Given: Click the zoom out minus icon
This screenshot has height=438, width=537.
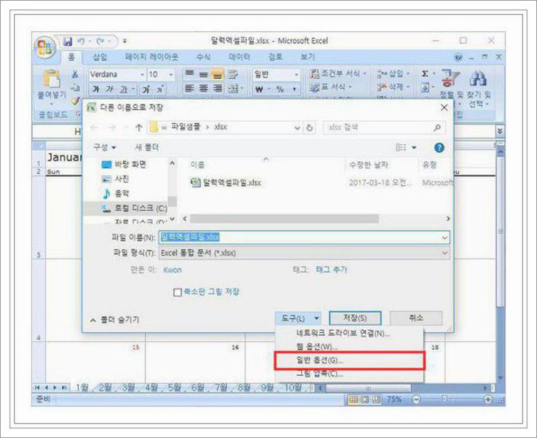Looking at the screenshot, I should (x=416, y=399).
